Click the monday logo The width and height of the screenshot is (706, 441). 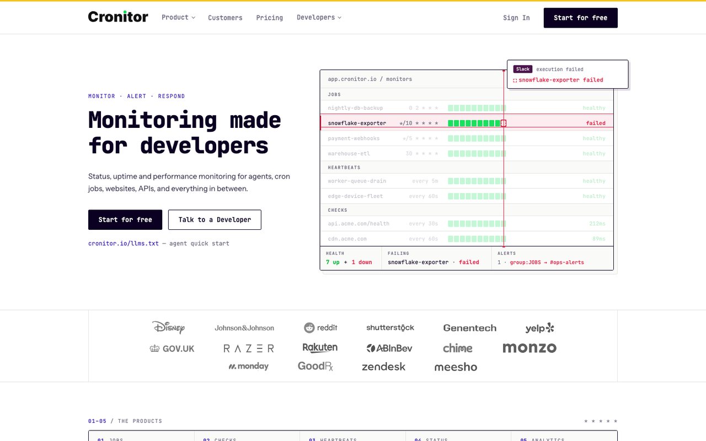click(249, 367)
